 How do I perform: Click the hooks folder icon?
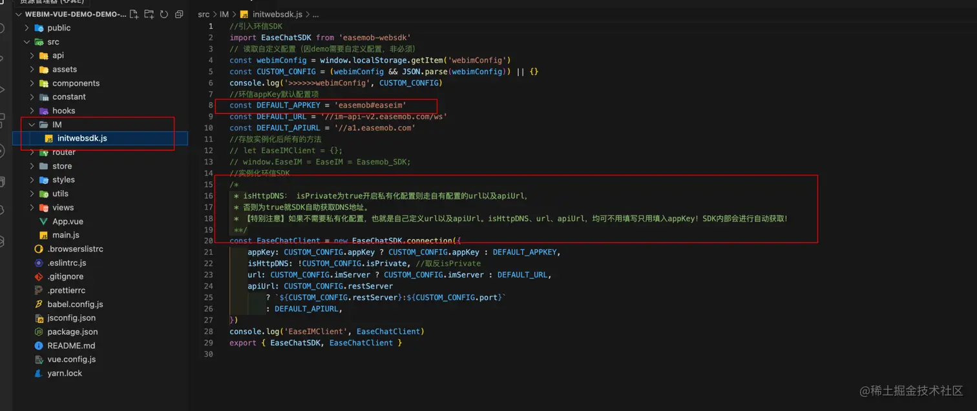(x=44, y=111)
